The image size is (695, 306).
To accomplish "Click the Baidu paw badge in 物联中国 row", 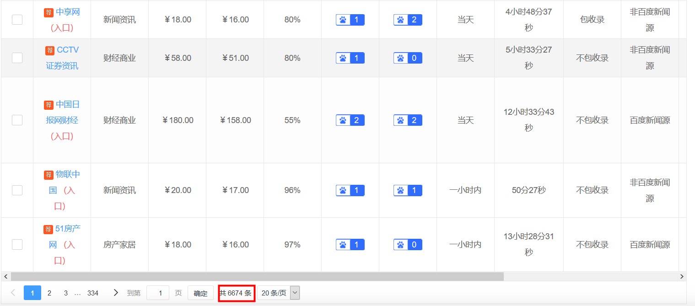I will pyautogui.click(x=350, y=190).
